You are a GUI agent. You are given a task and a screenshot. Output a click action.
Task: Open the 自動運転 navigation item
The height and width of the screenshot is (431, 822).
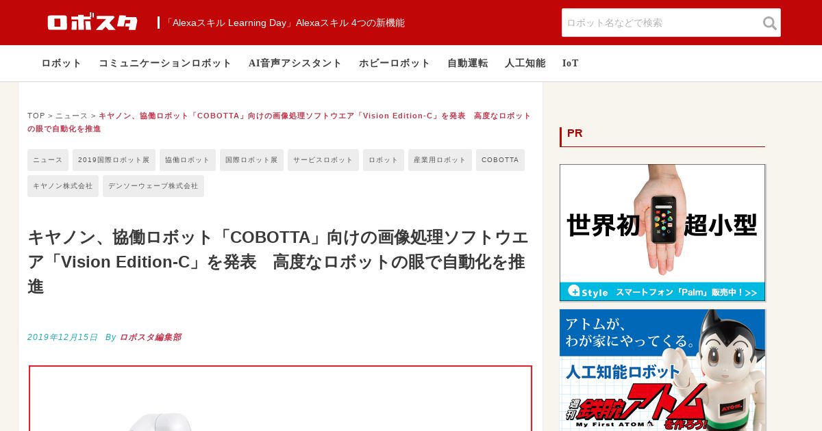pyautogui.click(x=468, y=63)
